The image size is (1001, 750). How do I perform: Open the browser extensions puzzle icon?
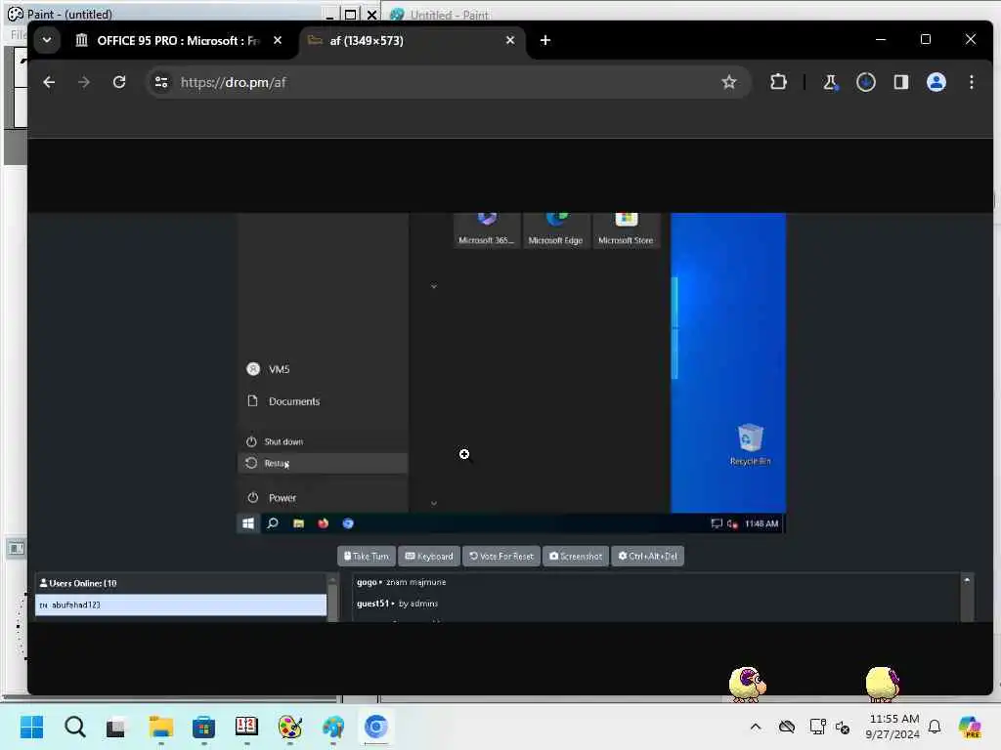pos(778,82)
